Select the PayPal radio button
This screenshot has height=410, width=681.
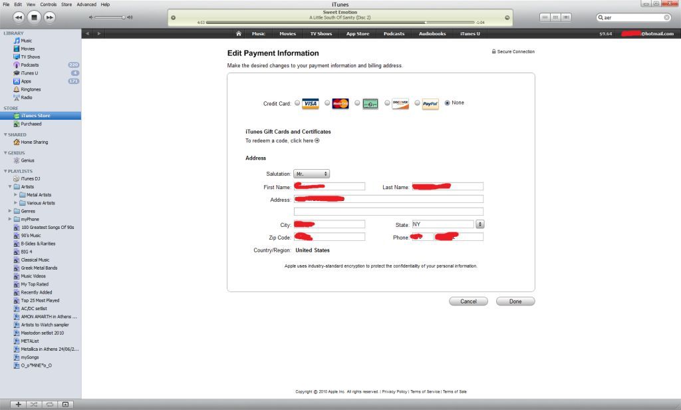coord(417,103)
